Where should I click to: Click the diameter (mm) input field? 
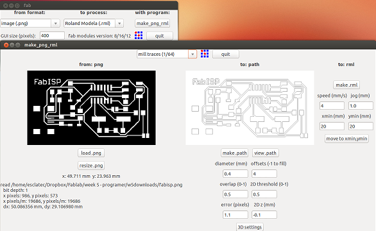pyautogui.click(x=235, y=174)
